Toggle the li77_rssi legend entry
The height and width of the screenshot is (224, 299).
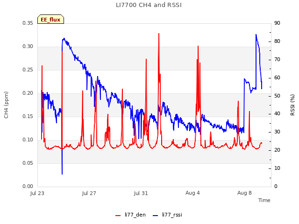coord(167,215)
